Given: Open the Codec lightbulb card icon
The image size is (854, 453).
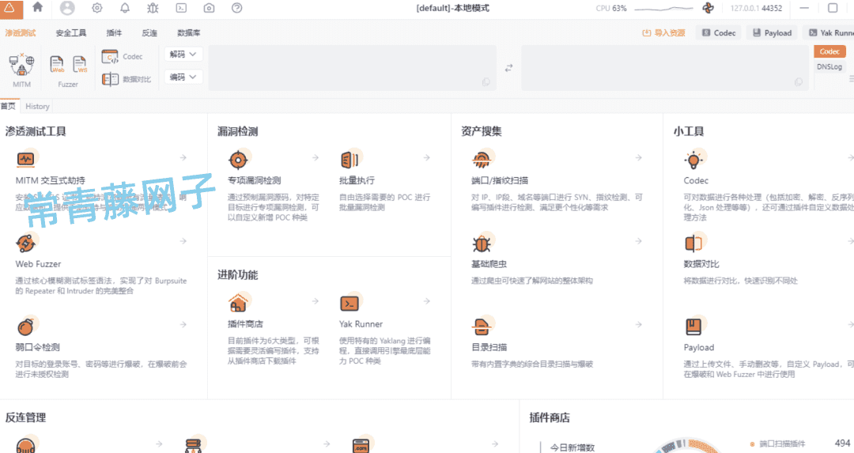Looking at the screenshot, I should coord(694,159).
